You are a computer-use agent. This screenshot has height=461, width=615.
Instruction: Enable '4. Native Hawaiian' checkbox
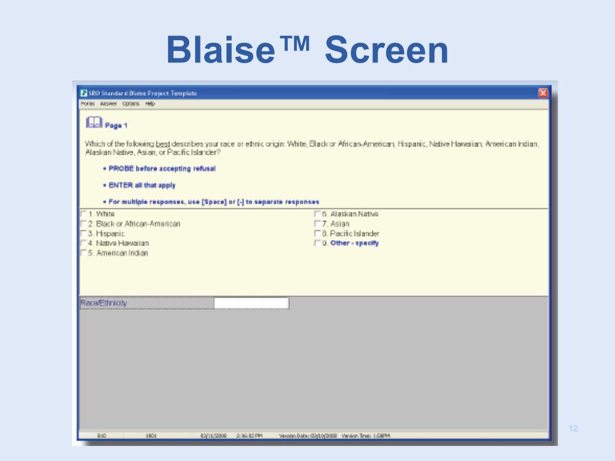(x=83, y=243)
